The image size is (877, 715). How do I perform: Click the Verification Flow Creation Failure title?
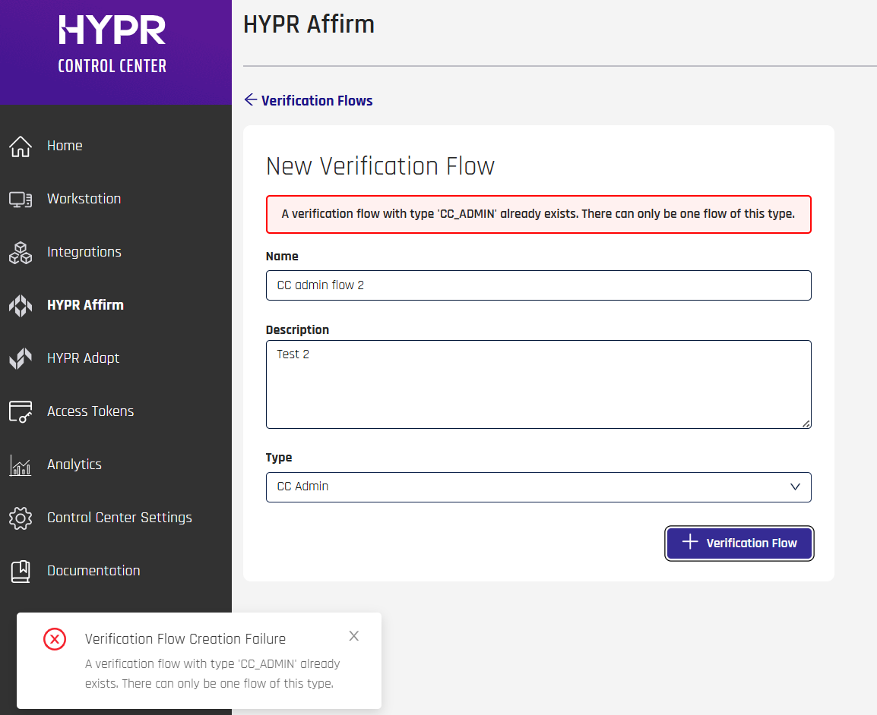pos(185,639)
